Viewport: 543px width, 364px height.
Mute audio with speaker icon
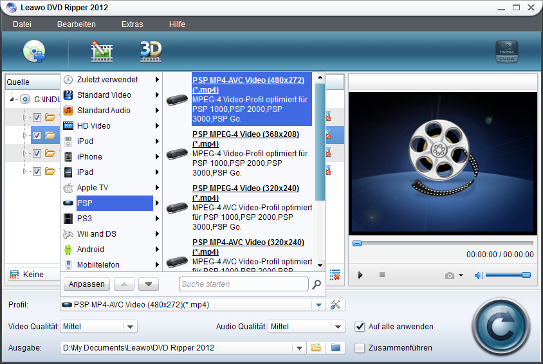478,275
